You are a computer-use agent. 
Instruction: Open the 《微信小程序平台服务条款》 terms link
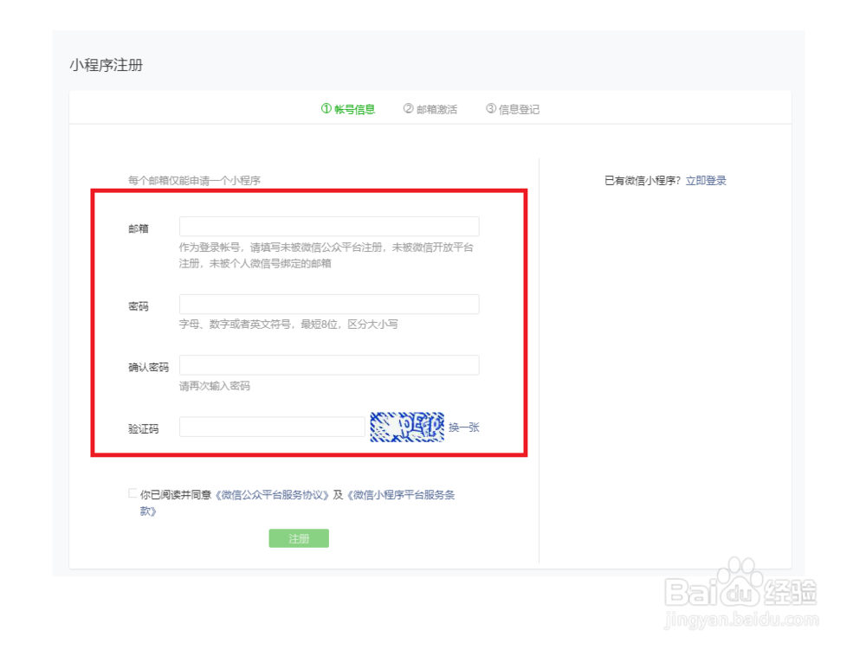[x=403, y=494]
